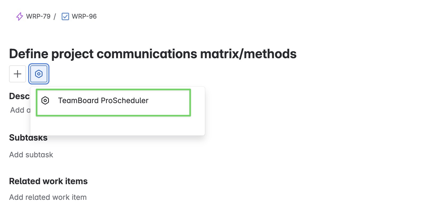
Task: Click the Description section heading
Action: [19, 96]
